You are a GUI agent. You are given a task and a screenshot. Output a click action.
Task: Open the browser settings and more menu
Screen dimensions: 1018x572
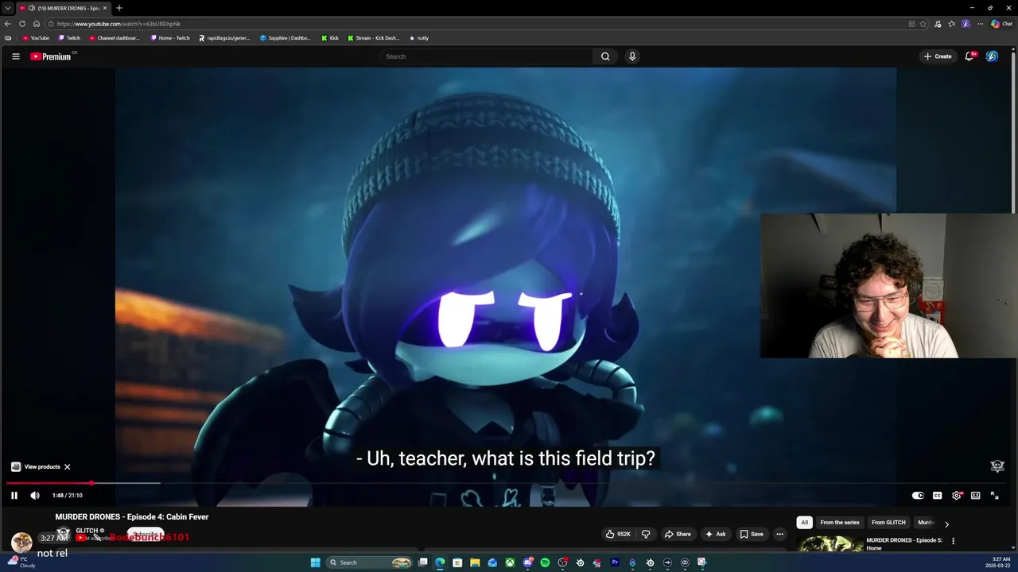981,24
